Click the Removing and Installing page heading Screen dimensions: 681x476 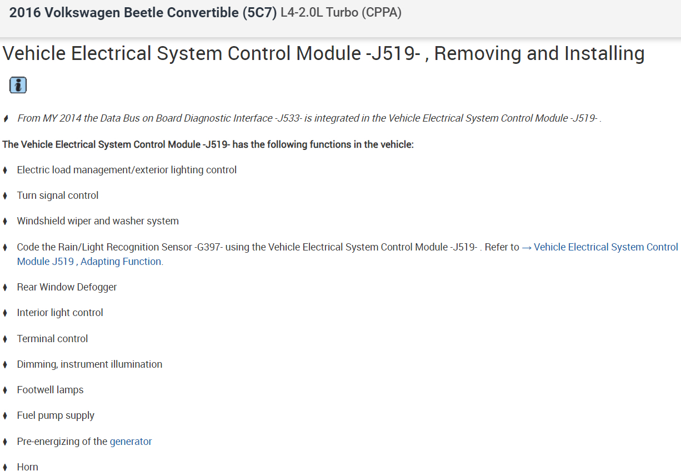click(x=323, y=54)
